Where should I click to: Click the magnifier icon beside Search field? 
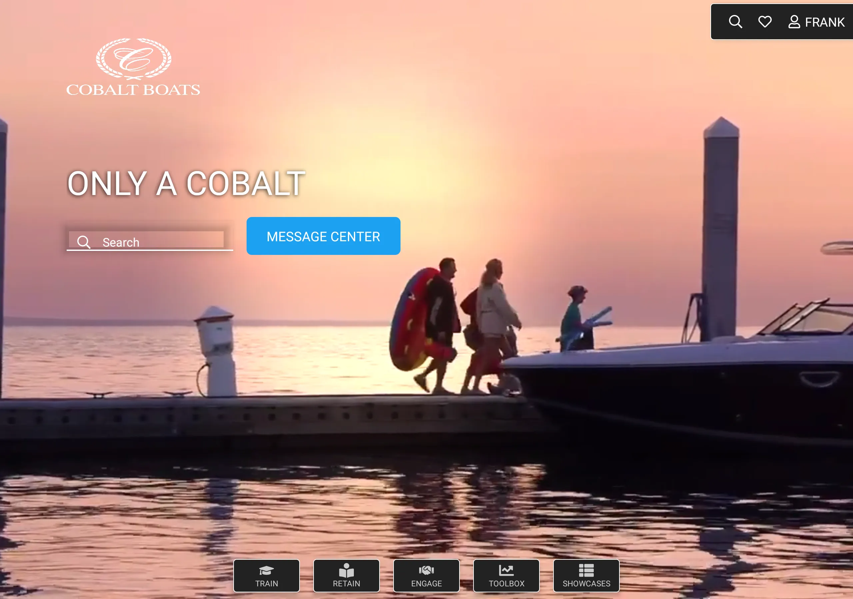pyautogui.click(x=84, y=242)
